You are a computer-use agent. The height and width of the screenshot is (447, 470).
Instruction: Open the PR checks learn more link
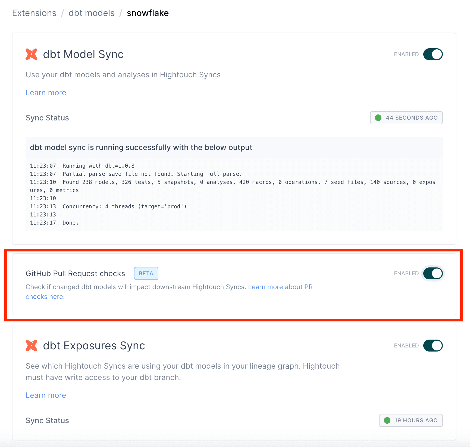(x=280, y=287)
